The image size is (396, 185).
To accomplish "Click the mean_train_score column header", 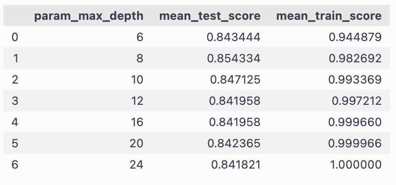I will coord(329,16).
